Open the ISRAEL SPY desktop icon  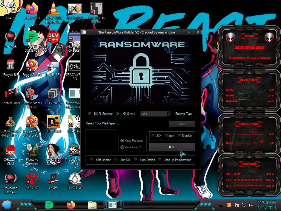click(53, 68)
